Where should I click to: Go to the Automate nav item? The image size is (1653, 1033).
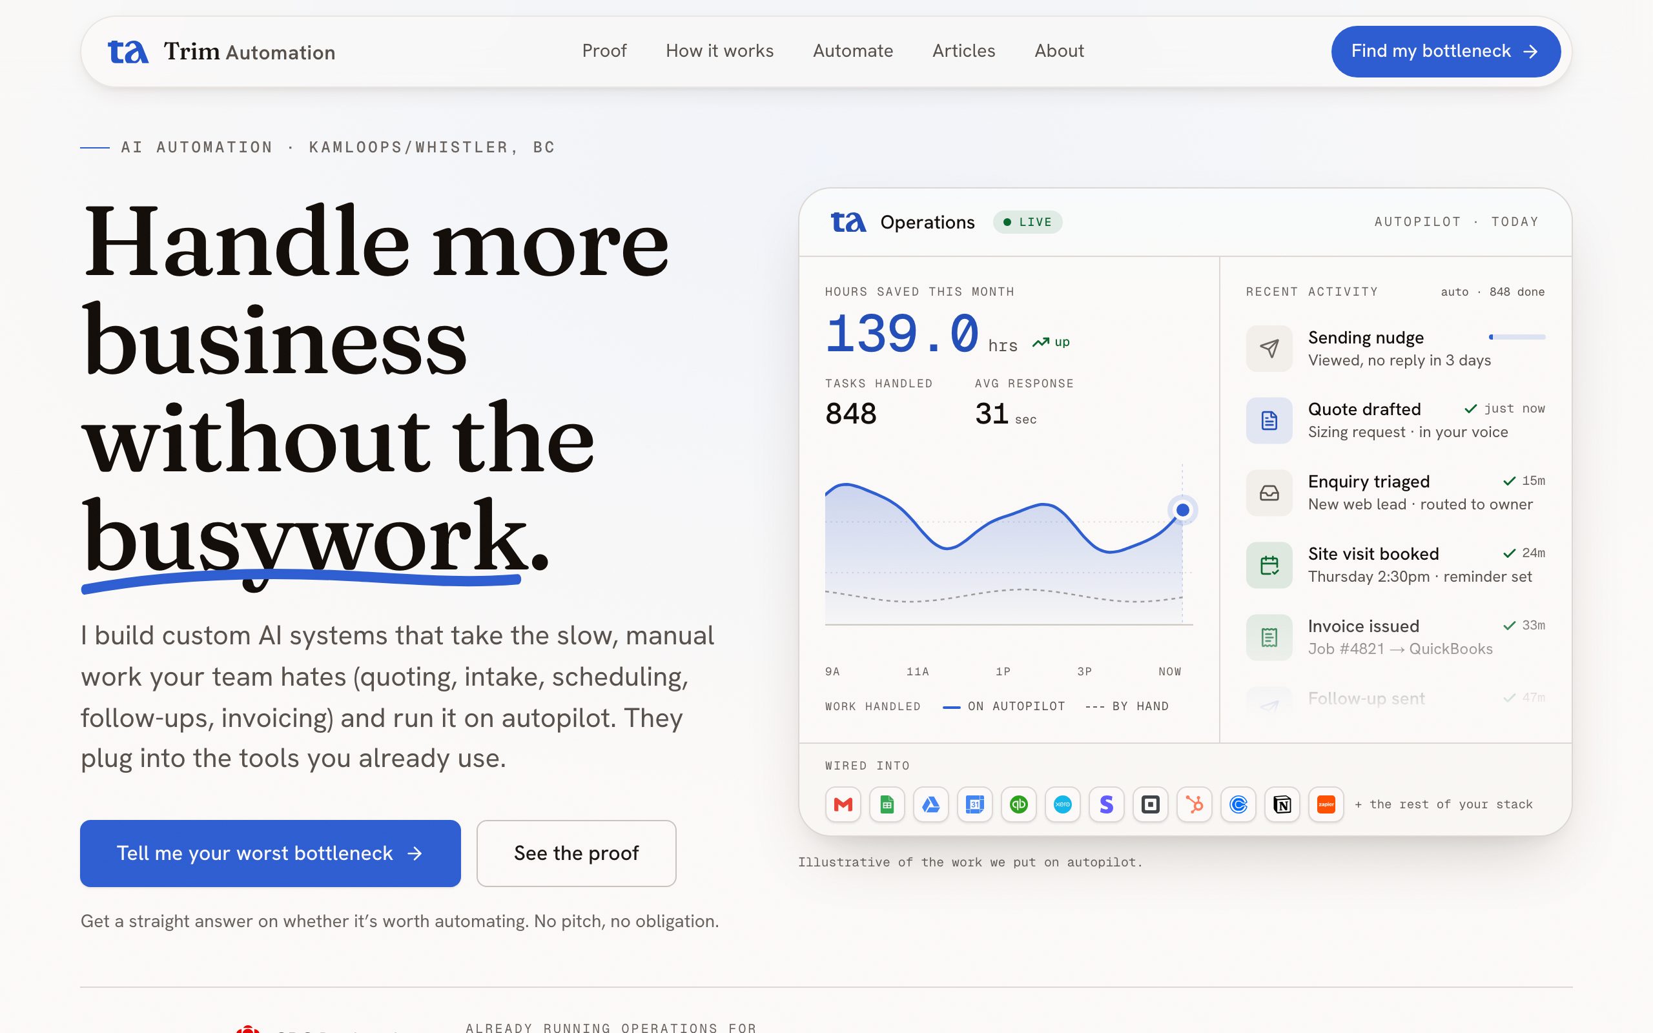pyautogui.click(x=852, y=51)
